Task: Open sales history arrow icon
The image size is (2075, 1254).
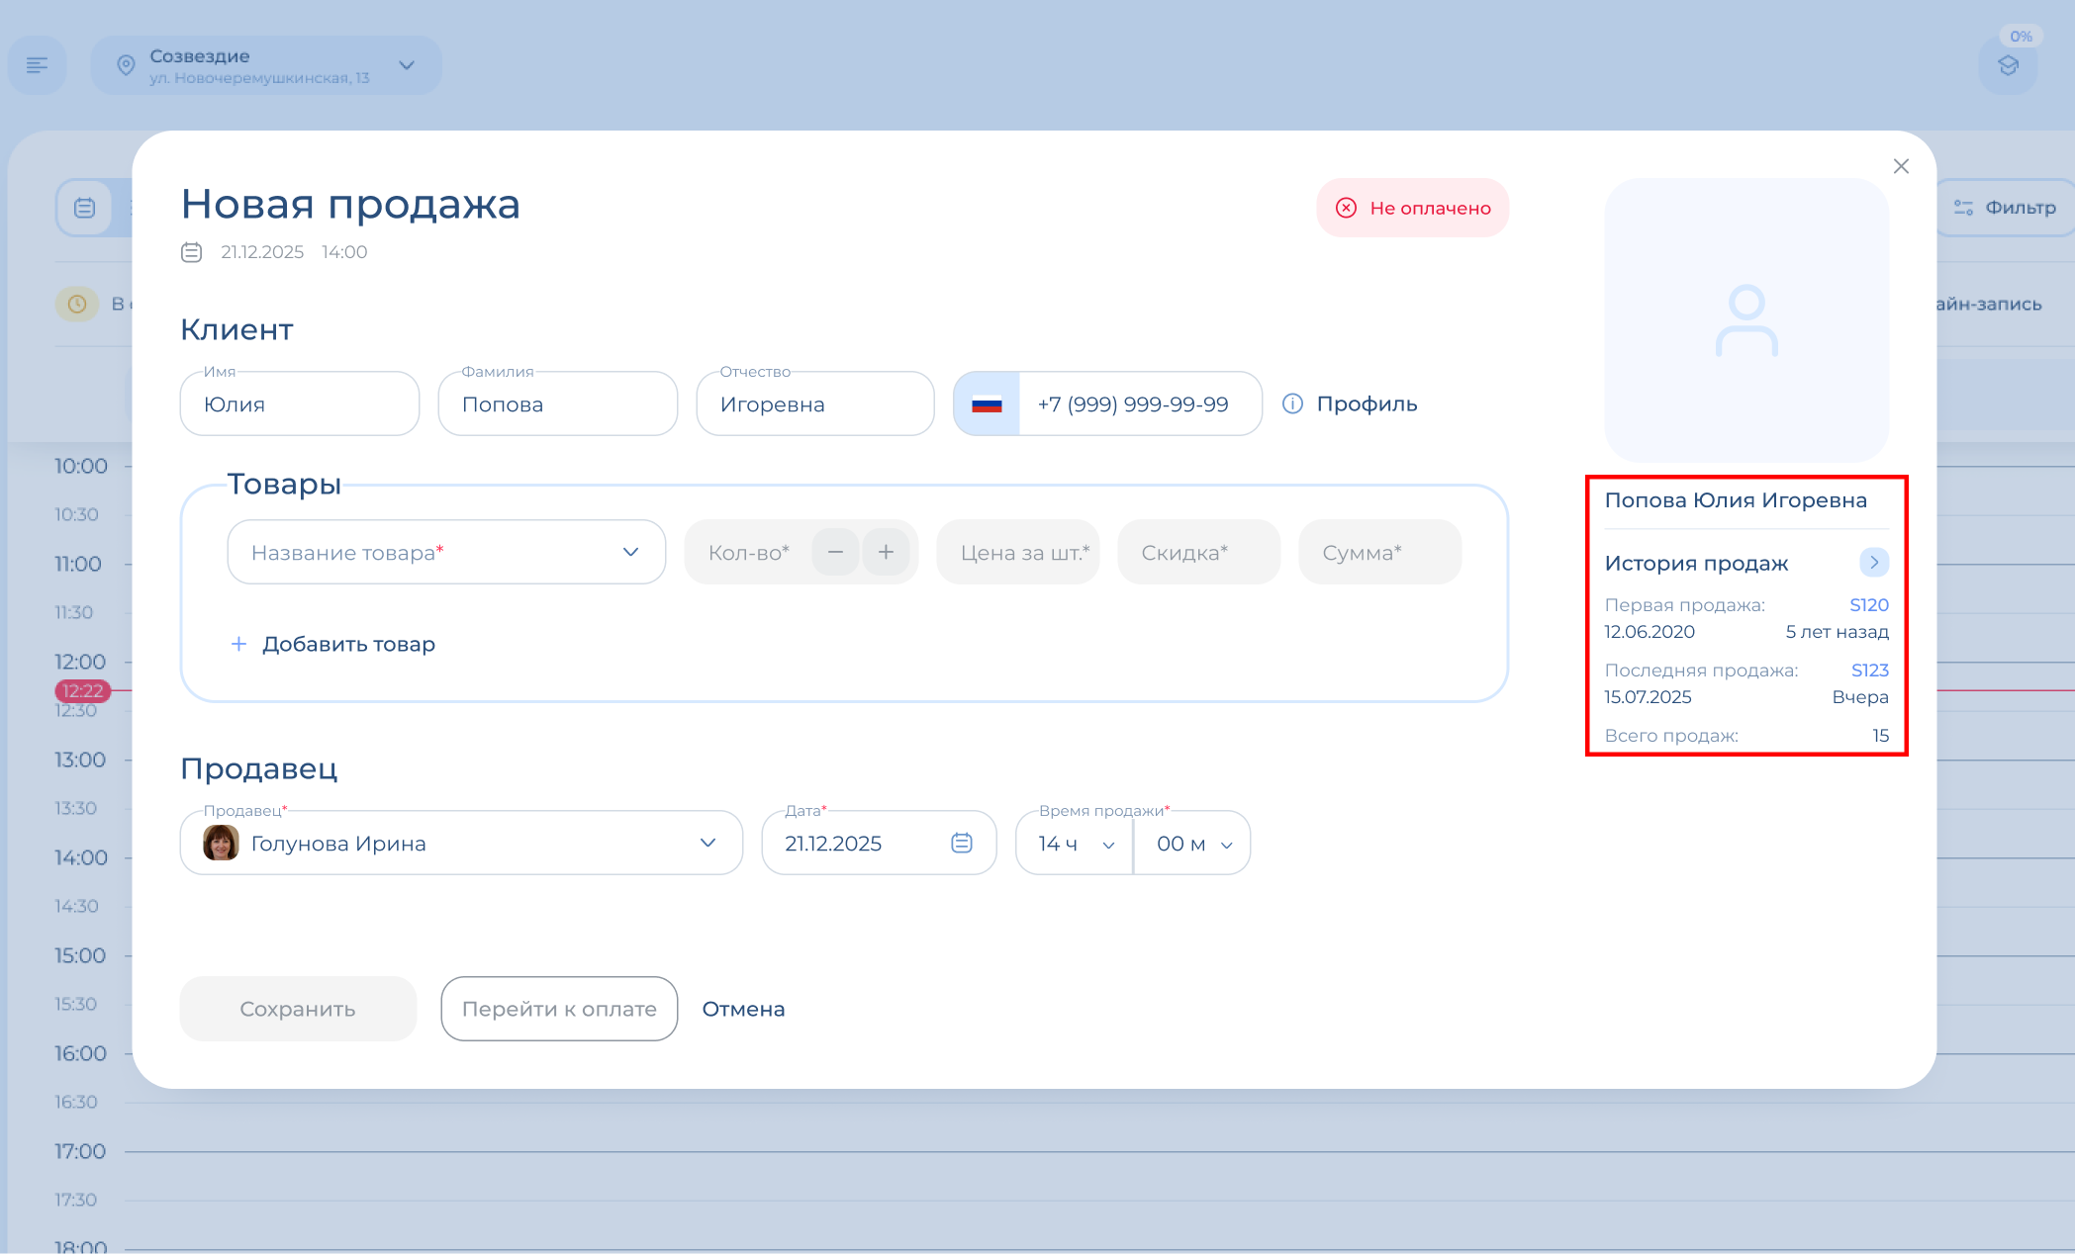Action: pyautogui.click(x=1873, y=562)
